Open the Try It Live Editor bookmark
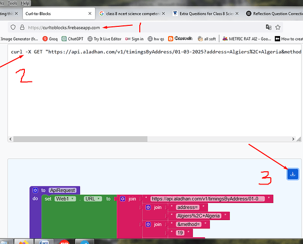This screenshot has height=244, width=303. click(104, 39)
